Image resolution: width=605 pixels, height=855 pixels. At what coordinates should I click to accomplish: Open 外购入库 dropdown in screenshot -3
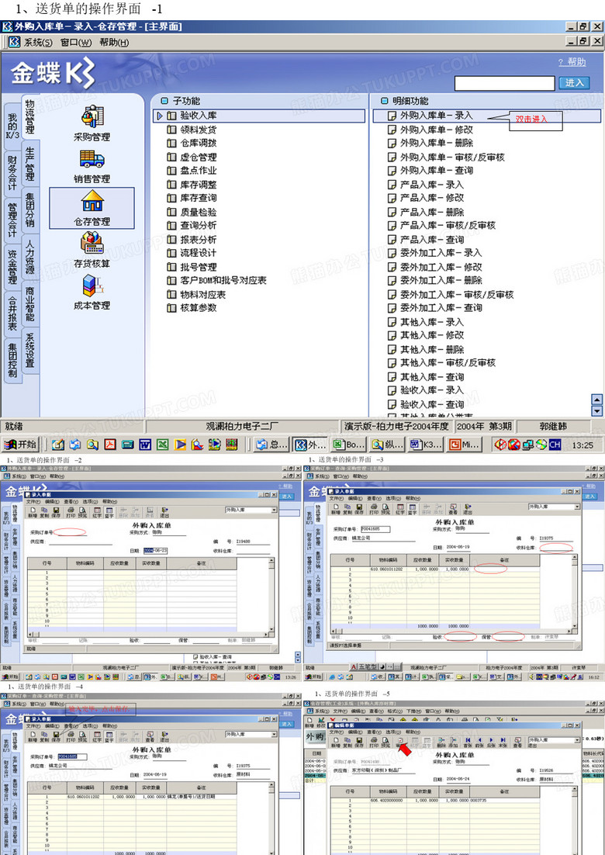576,507
